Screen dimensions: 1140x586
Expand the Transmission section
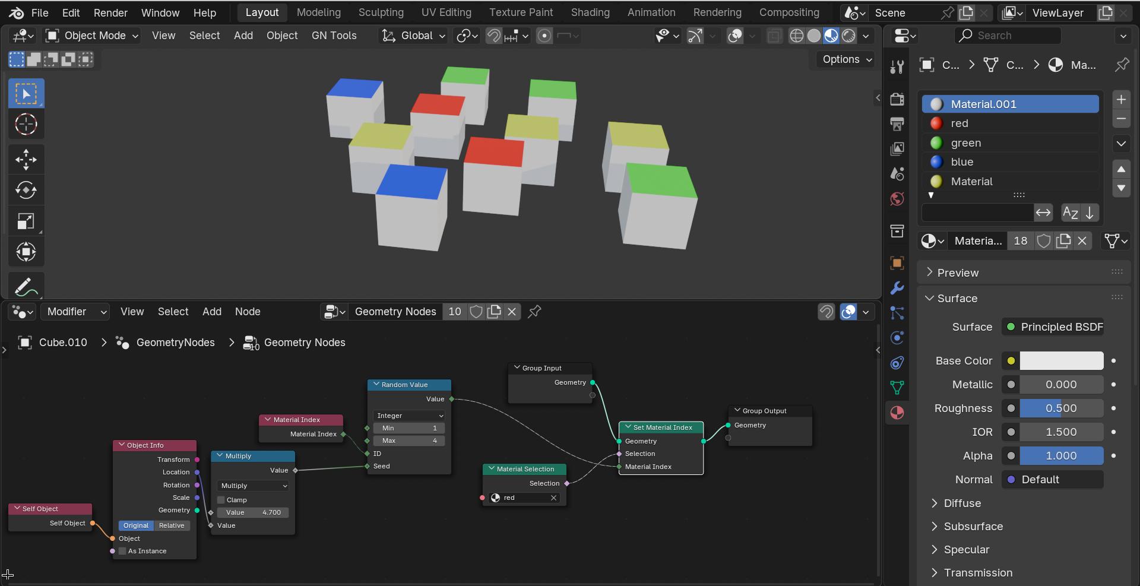[978, 573]
